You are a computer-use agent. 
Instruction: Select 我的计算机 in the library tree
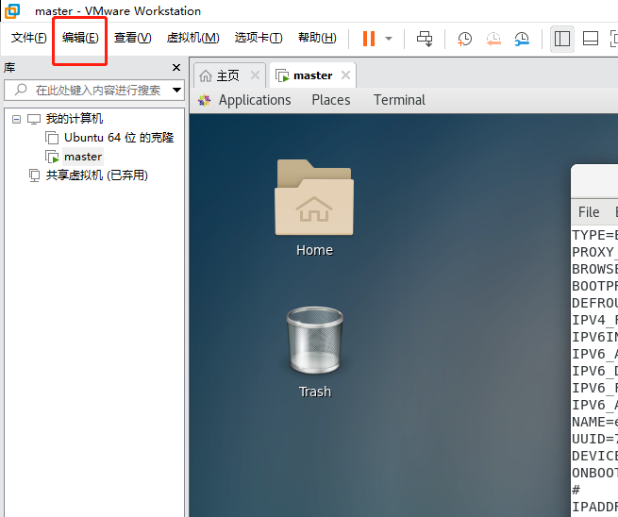pos(75,119)
